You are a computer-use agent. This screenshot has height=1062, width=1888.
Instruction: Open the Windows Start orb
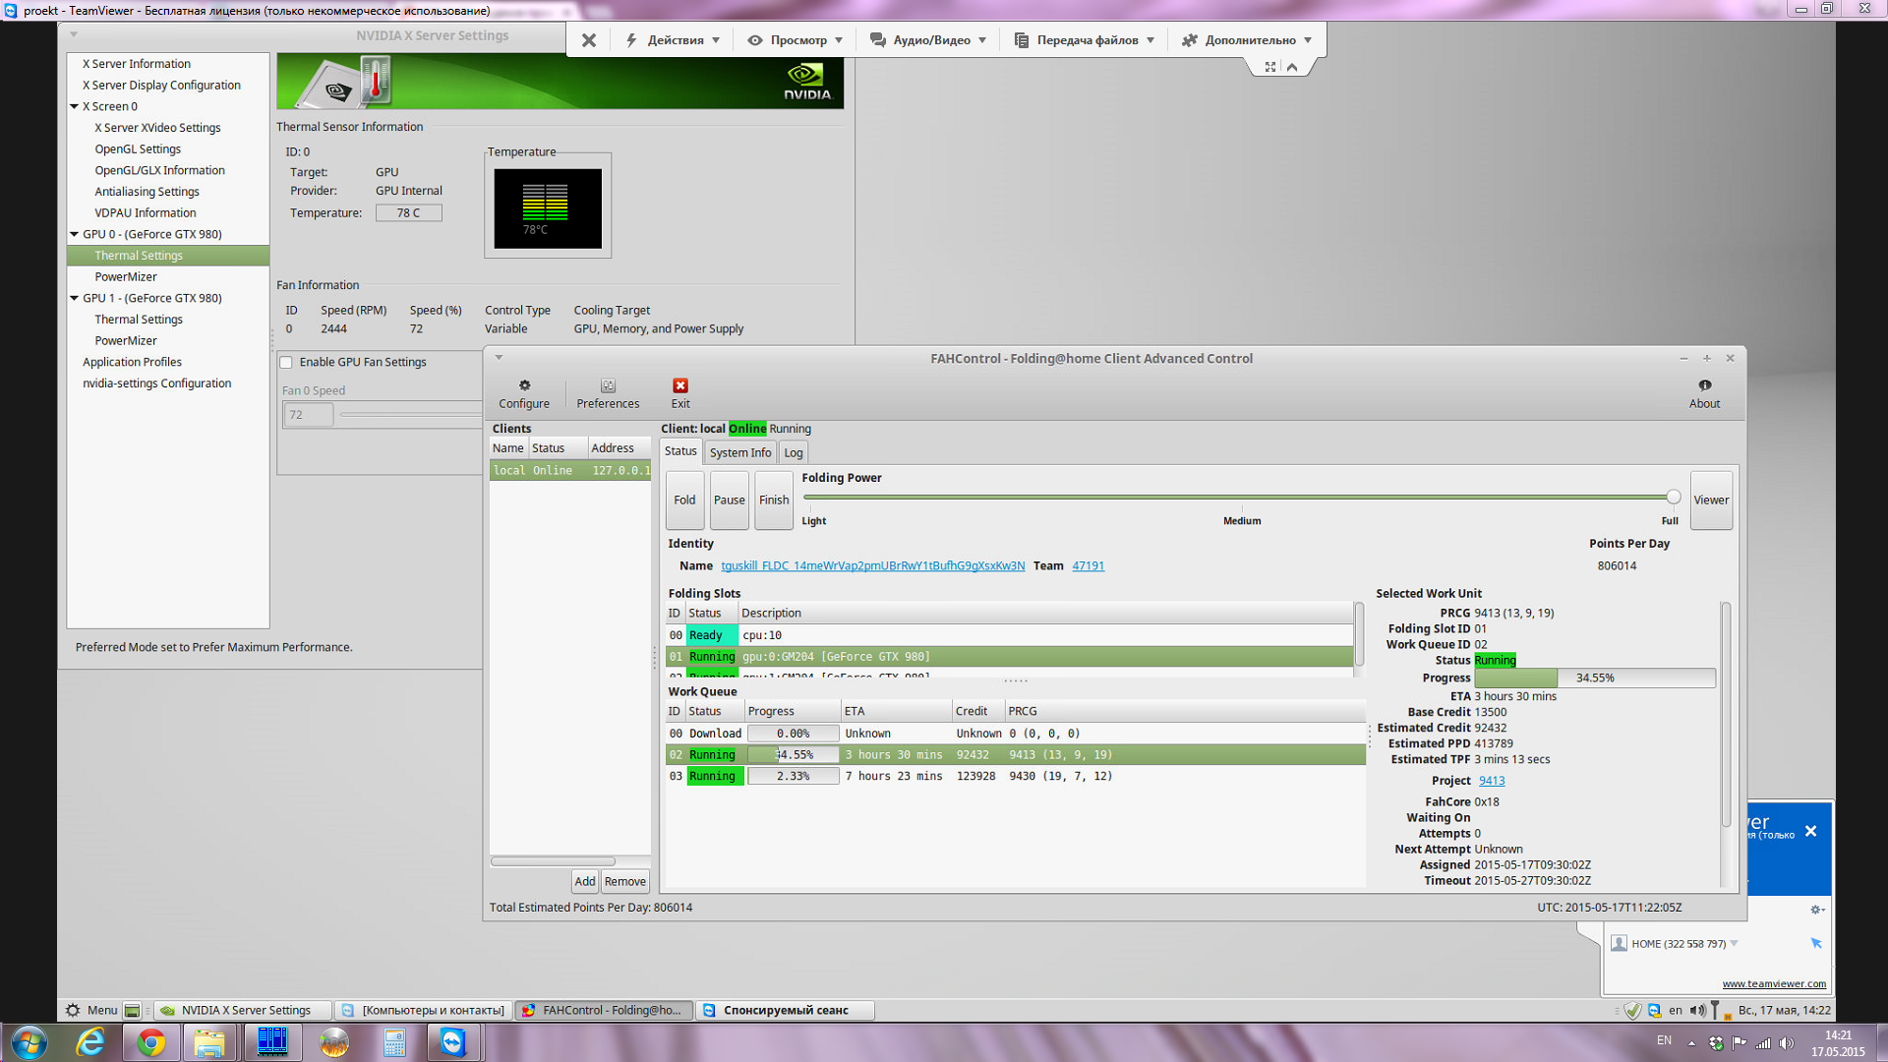(x=29, y=1042)
